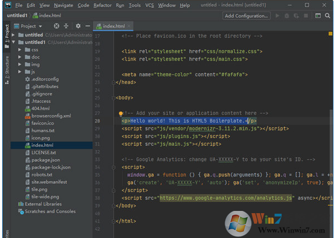This screenshot has height=238, width=334.
Task: Click the Add Configuration button
Action: point(246,16)
